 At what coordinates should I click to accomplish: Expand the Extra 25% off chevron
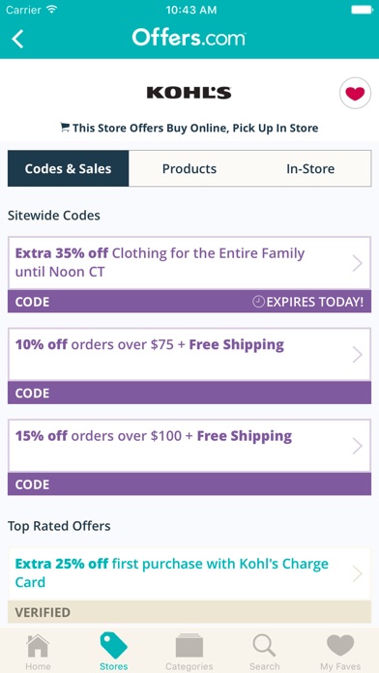[357, 573]
